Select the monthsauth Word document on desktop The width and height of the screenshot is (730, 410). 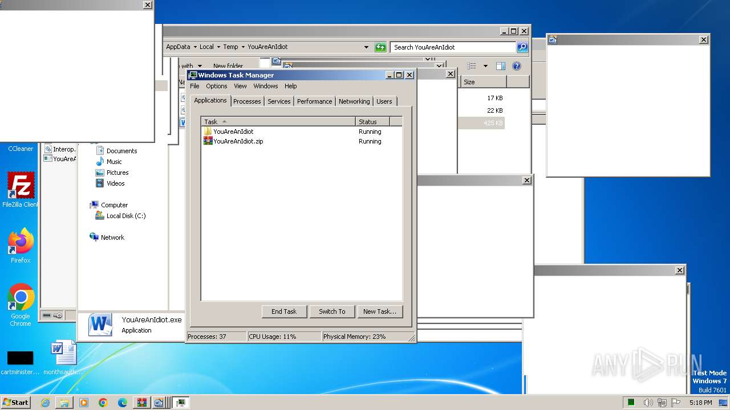[x=63, y=358]
